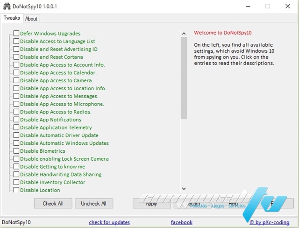Close the DoNotSpy10 window
This screenshot has height=228, width=299.
288,6
